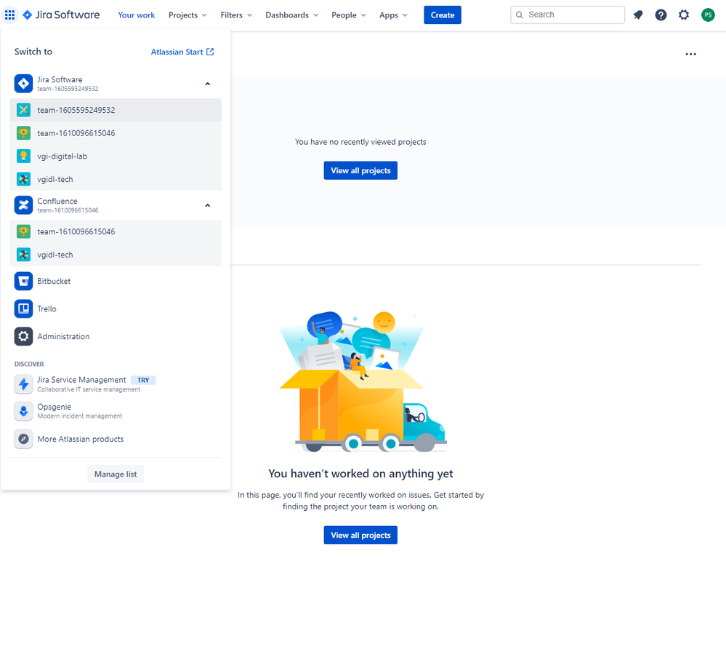Open Trello from the switcher
The image size is (726, 660).
click(116, 309)
